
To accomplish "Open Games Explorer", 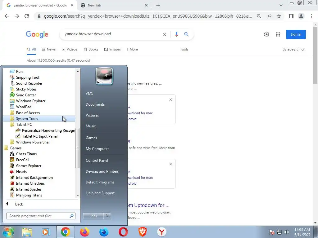I will 29,165.
